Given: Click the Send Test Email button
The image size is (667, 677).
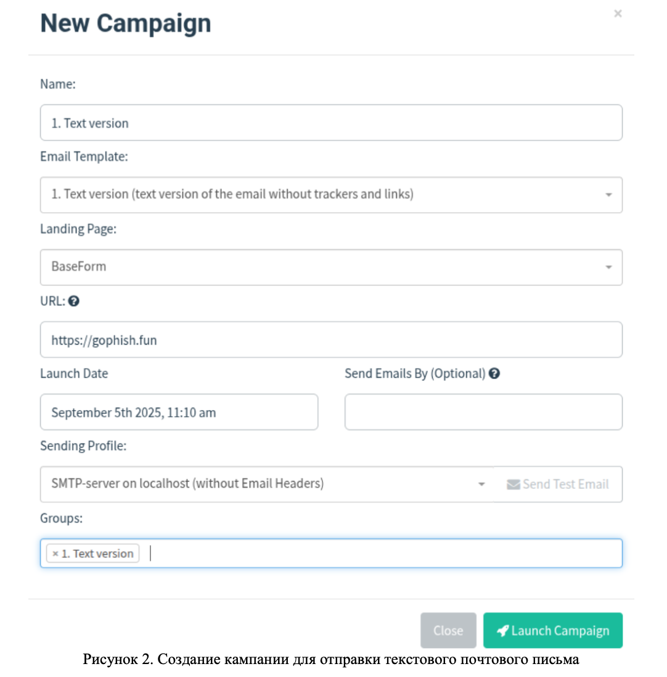Looking at the screenshot, I should [x=558, y=485].
